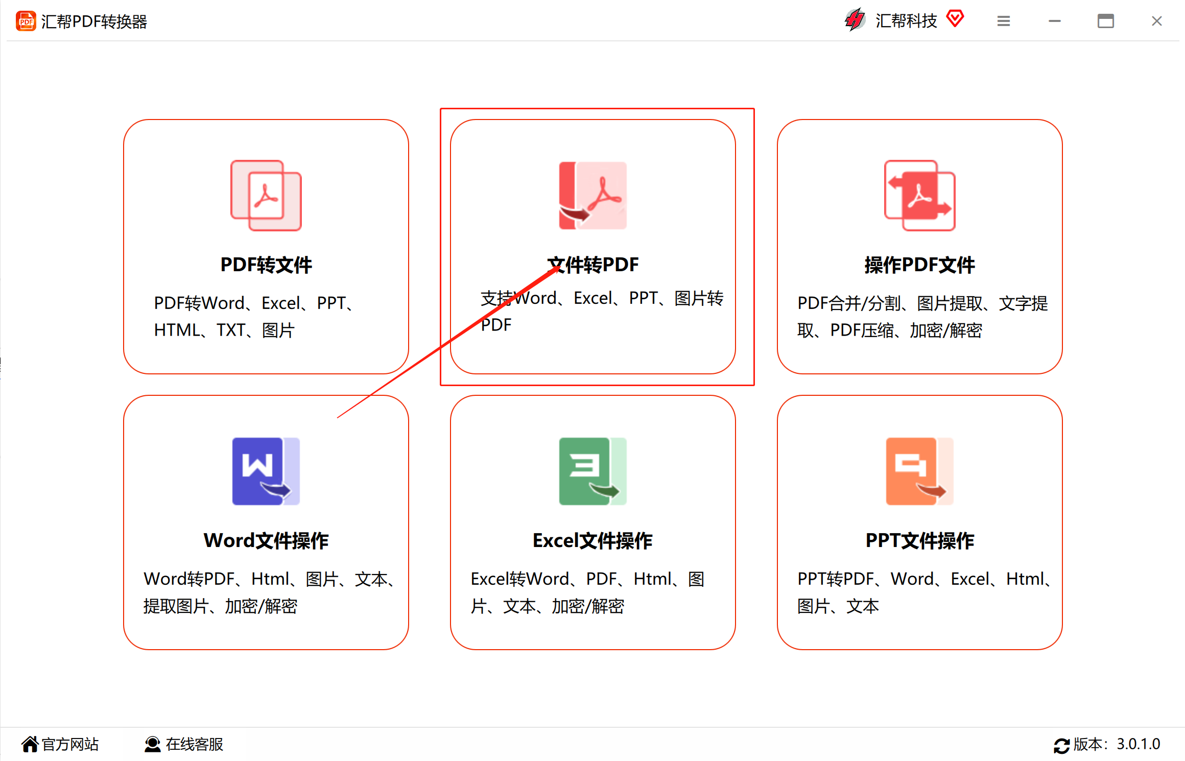Click the Word文件操作 card icon

[266, 471]
